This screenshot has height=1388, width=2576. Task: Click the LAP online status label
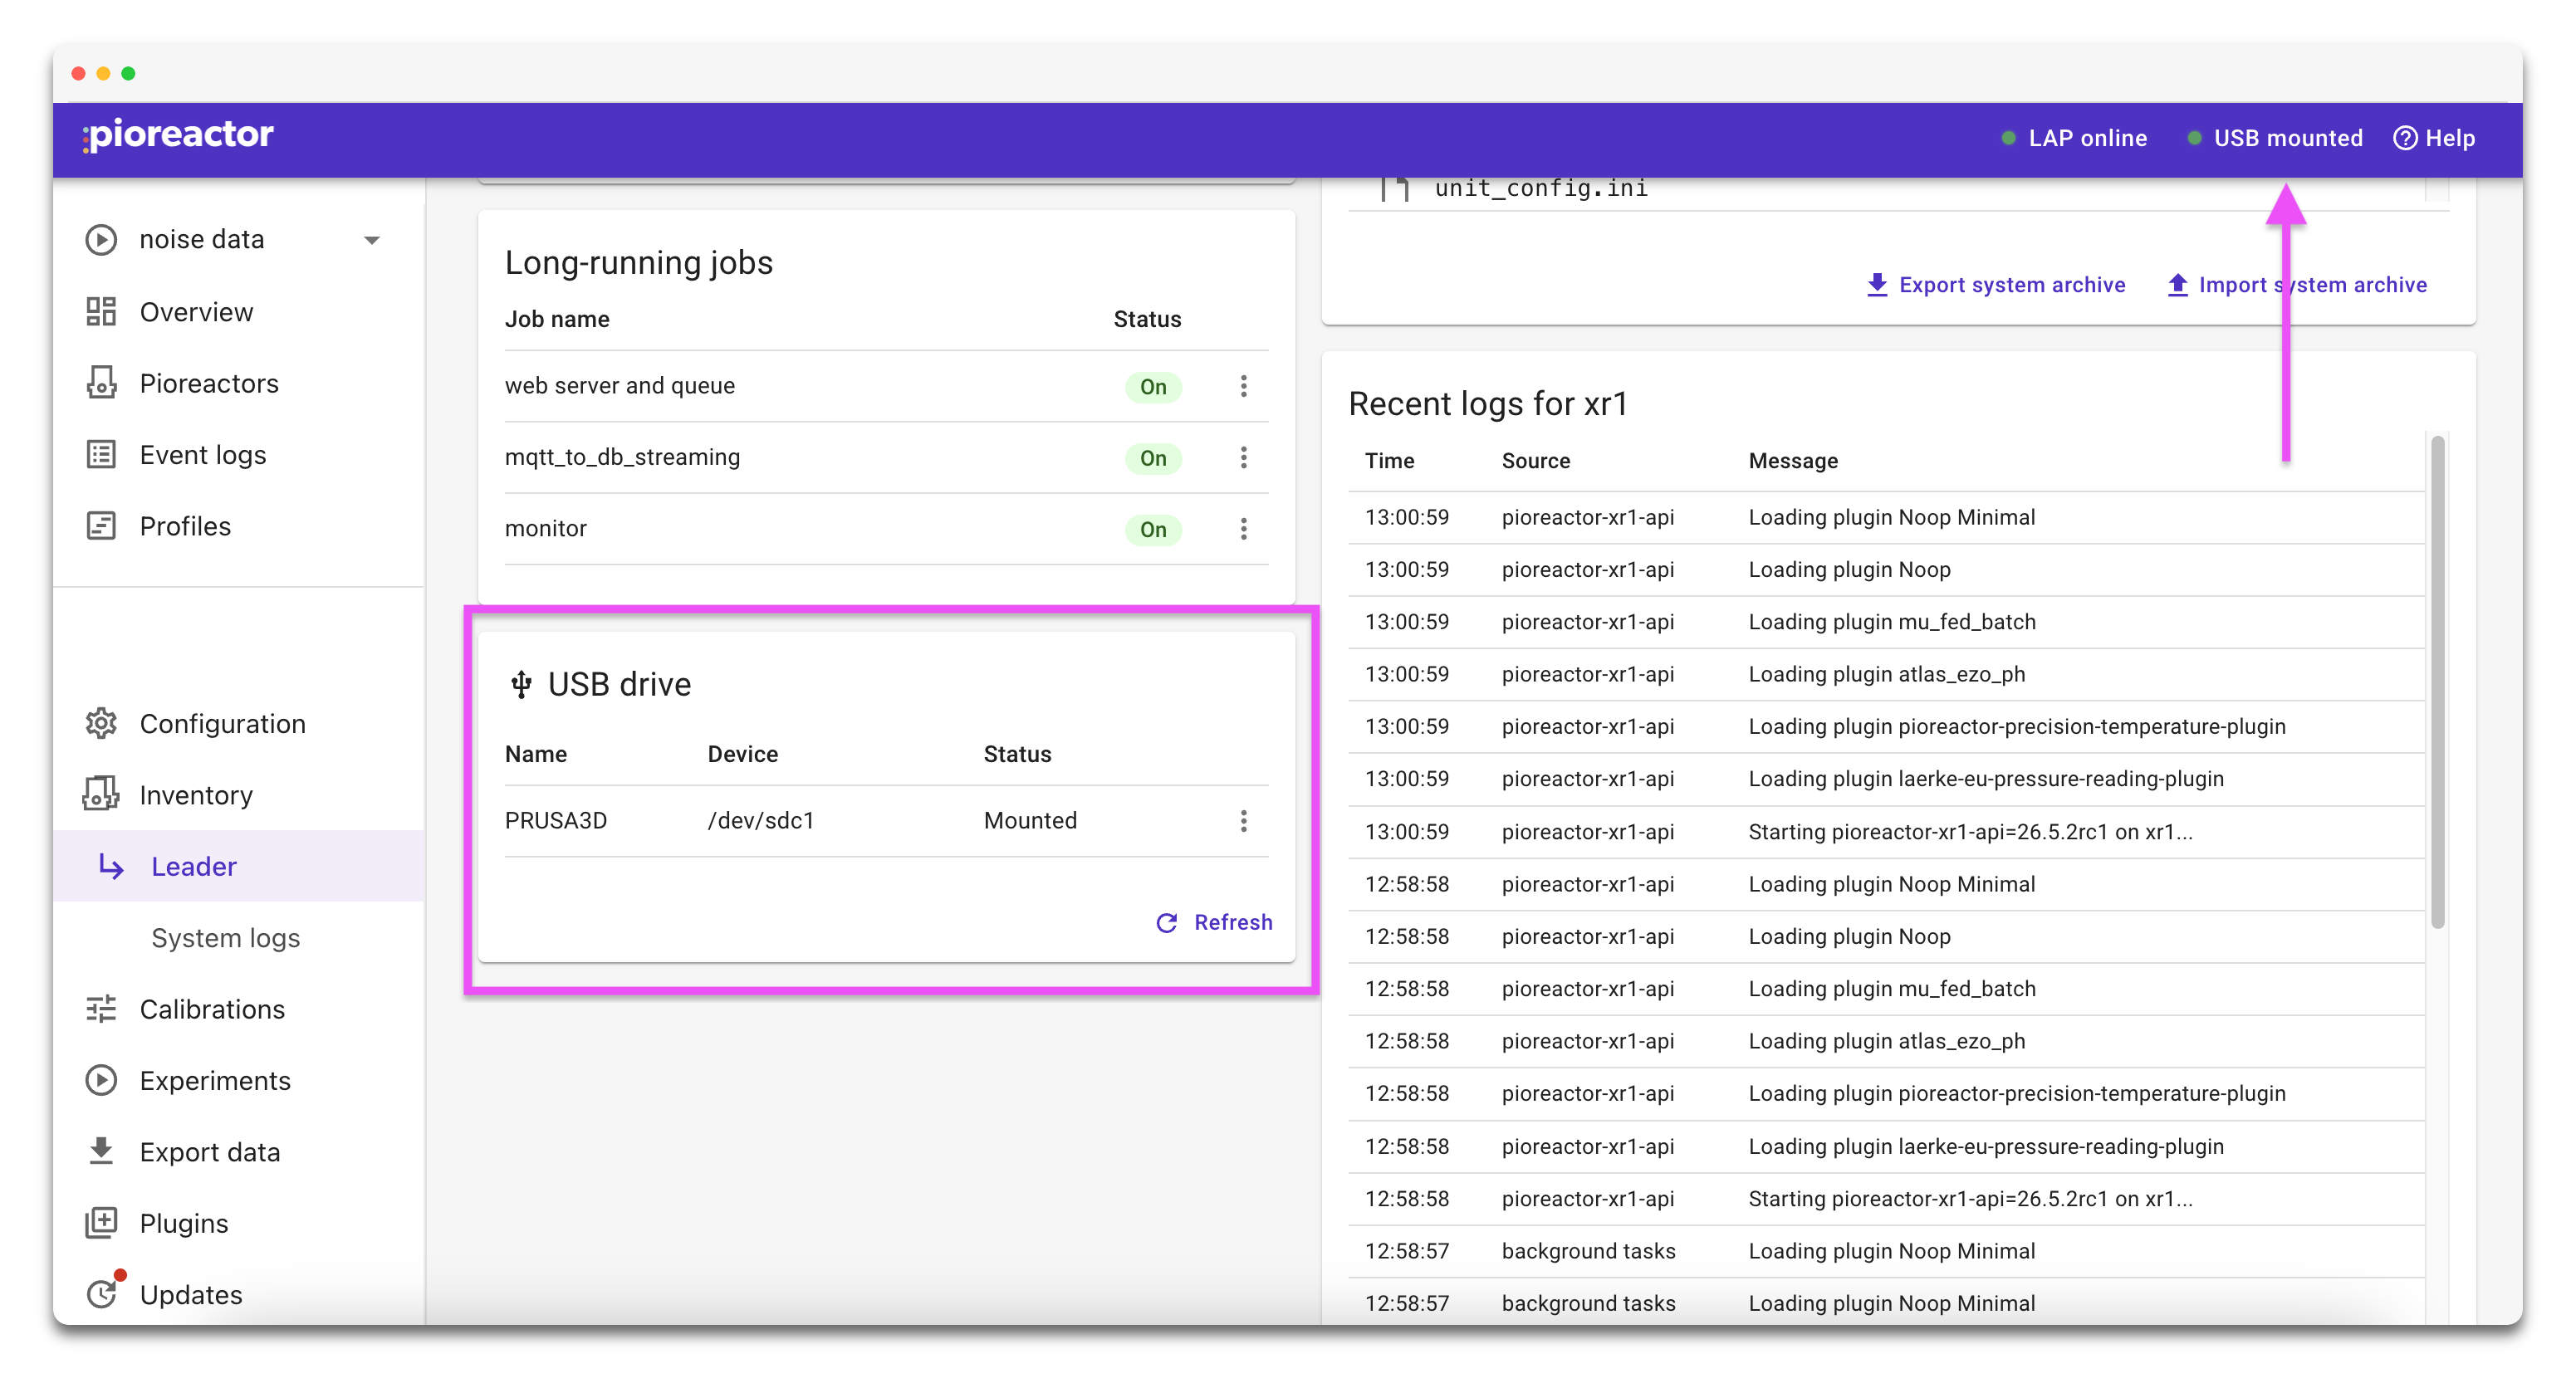pyautogui.click(x=2088, y=138)
